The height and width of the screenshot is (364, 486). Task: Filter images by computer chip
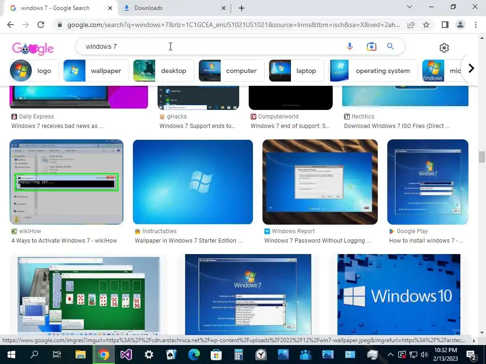point(232,71)
